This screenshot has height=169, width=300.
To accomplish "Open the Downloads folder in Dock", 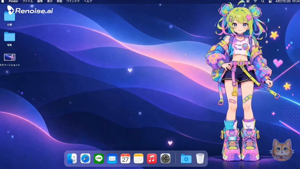I will (186, 158).
